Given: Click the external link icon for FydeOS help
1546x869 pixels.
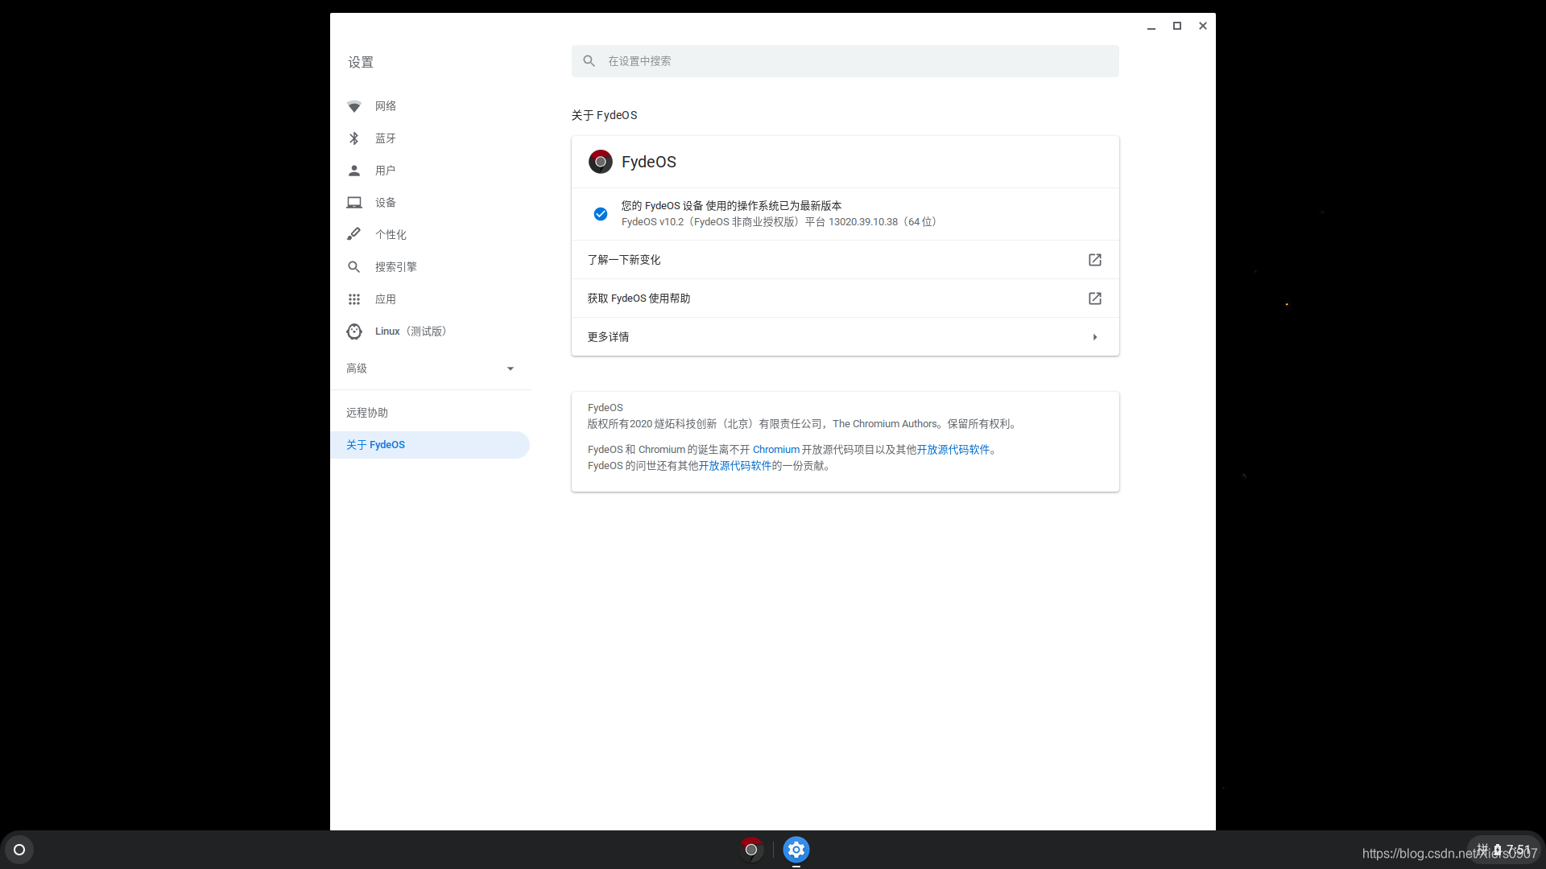Looking at the screenshot, I should (1095, 299).
